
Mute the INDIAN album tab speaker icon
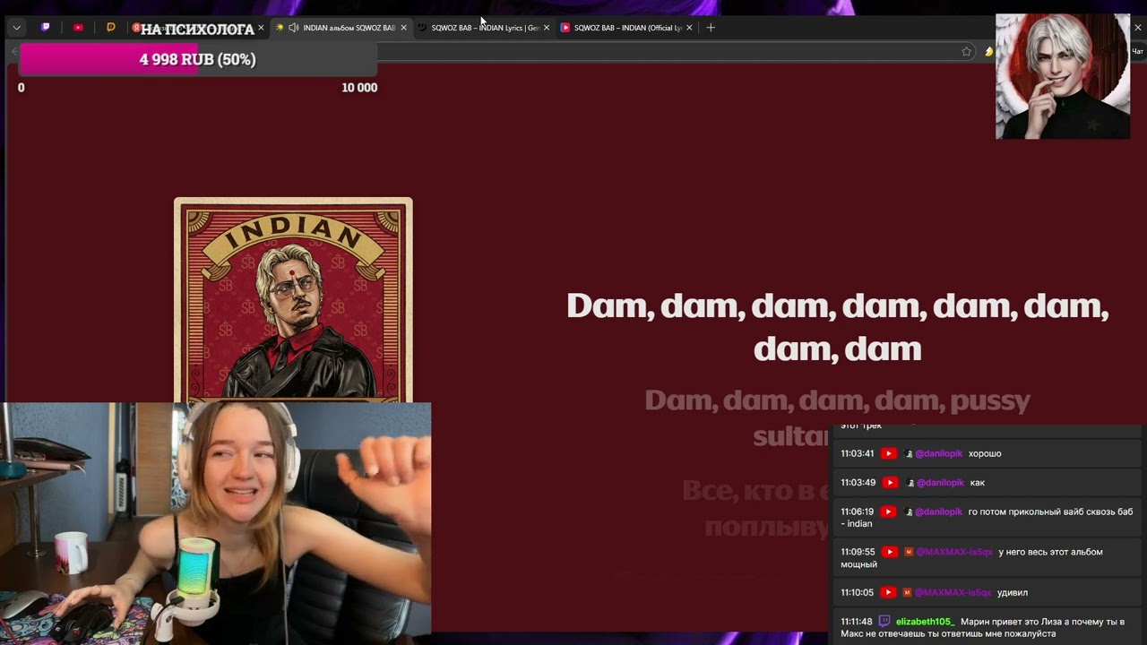click(293, 28)
